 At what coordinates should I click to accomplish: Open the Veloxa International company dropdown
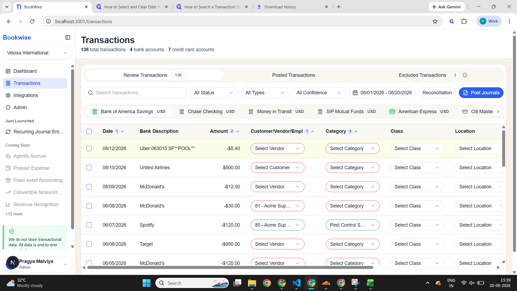click(x=37, y=53)
